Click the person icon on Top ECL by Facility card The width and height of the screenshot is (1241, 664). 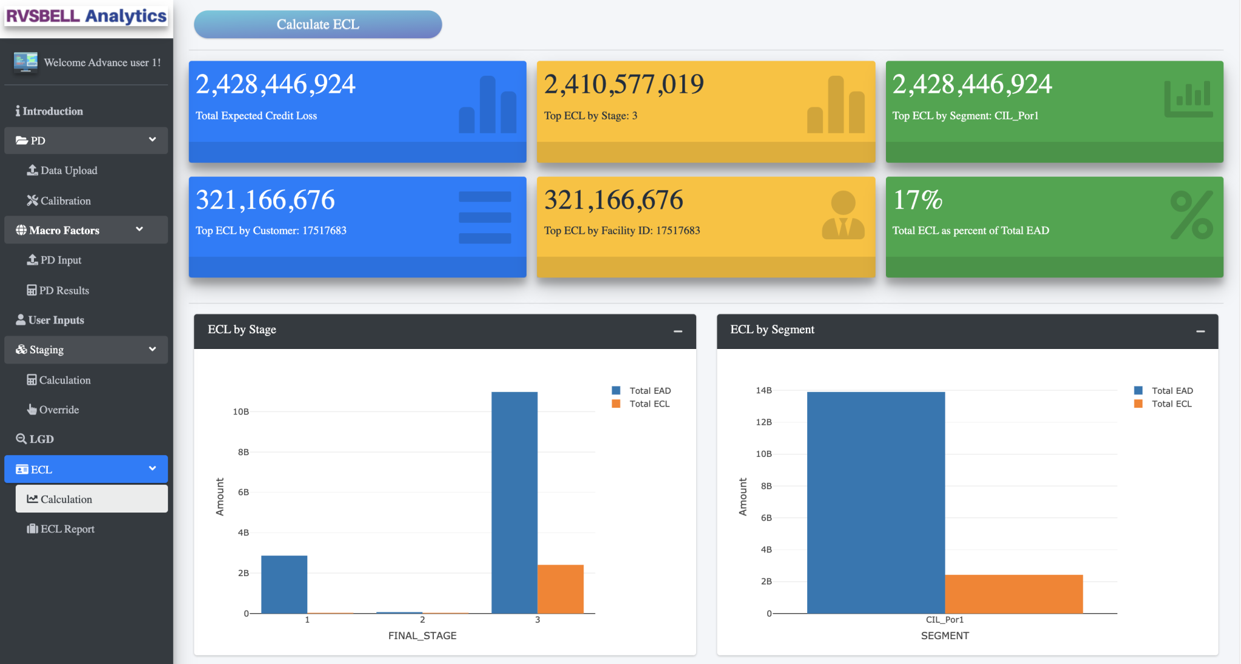(x=843, y=215)
